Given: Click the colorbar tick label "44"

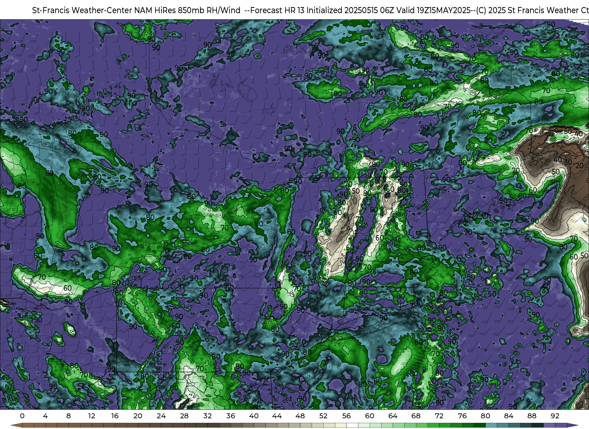Looking at the screenshot, I should pyautogui.click(x=277, y=416).
